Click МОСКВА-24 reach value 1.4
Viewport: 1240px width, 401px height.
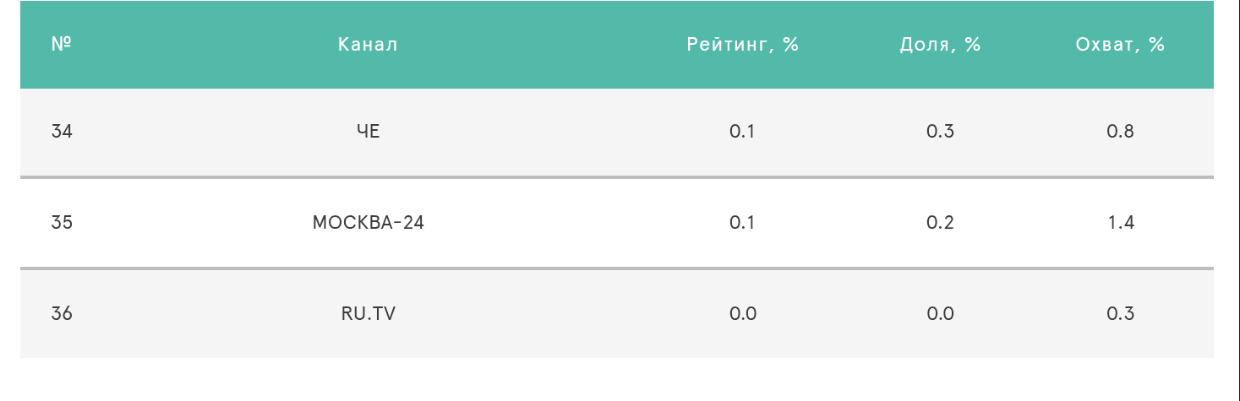point(1120,223)
